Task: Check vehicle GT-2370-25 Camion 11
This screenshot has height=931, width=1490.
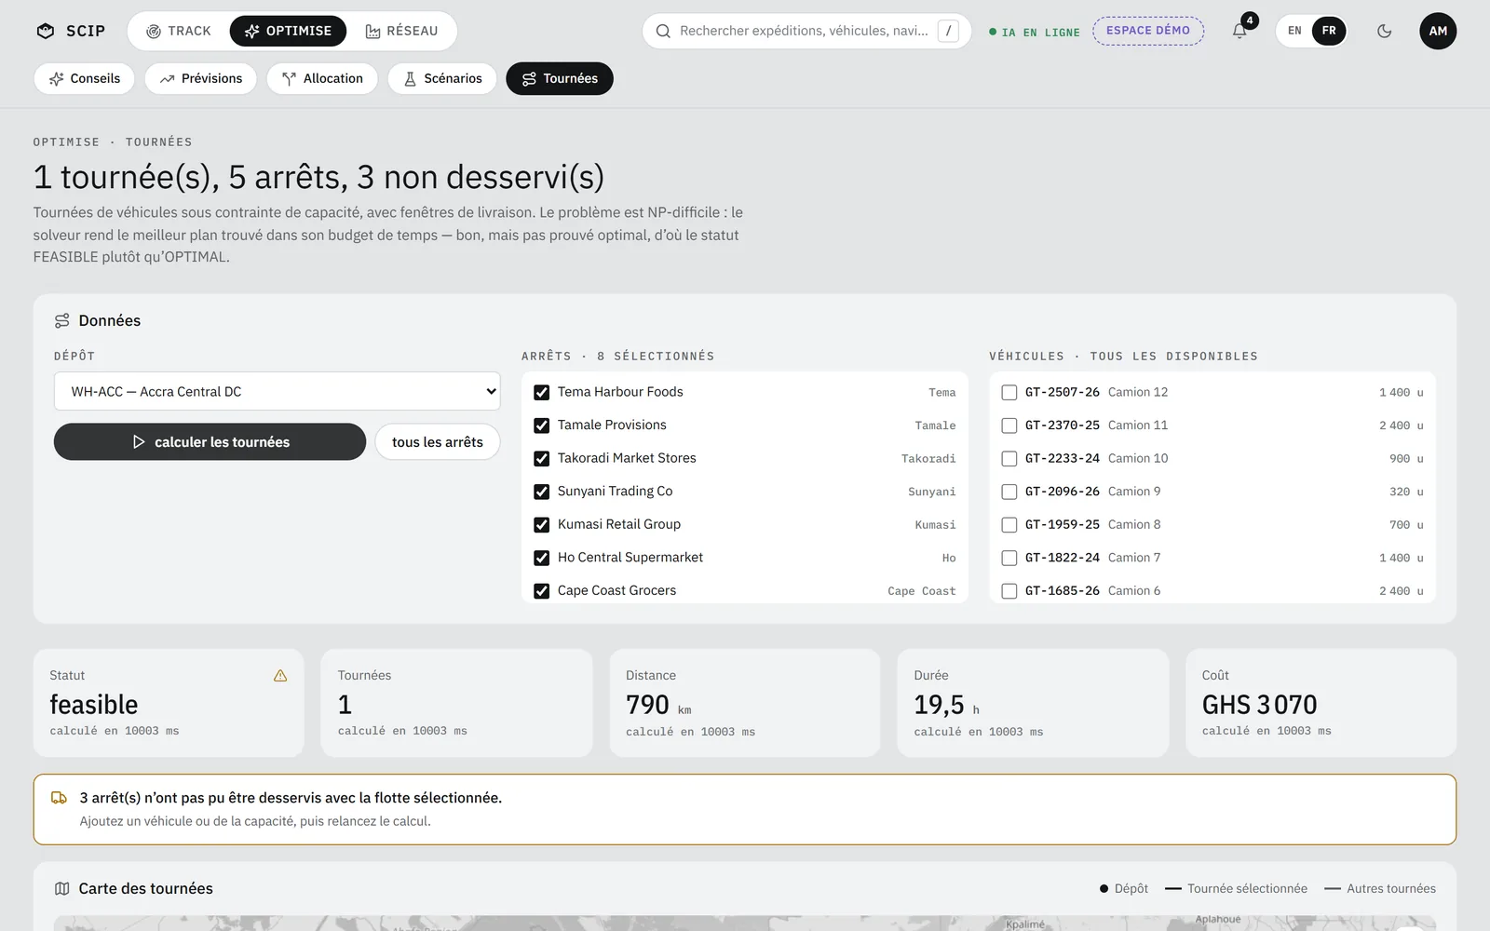Action: click(x=1009, y=425)
